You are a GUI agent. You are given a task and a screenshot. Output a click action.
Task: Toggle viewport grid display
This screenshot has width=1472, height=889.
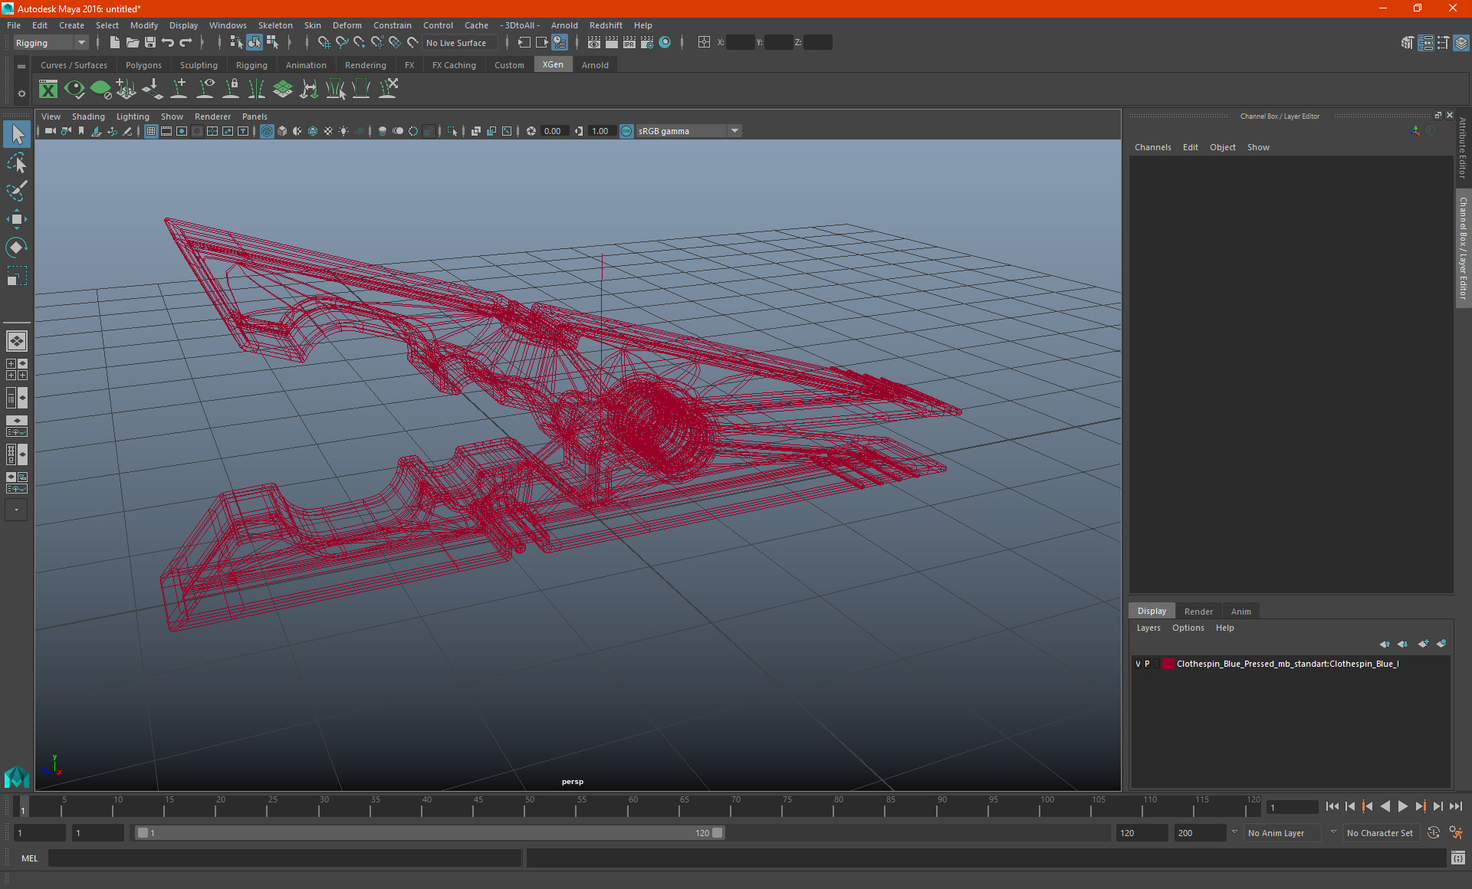tap(151, 131)
